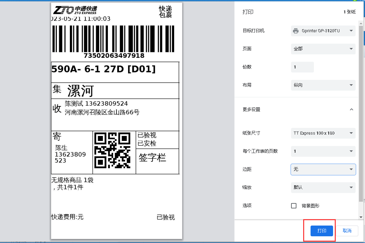Click the 取消 button
Screen dimensions: 365x243
coord(347,231)
